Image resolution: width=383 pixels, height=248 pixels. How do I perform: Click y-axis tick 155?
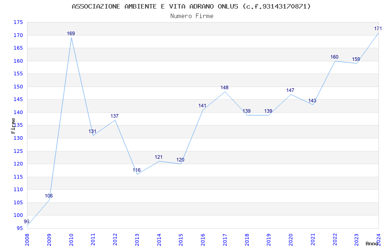tap(18, 74)
